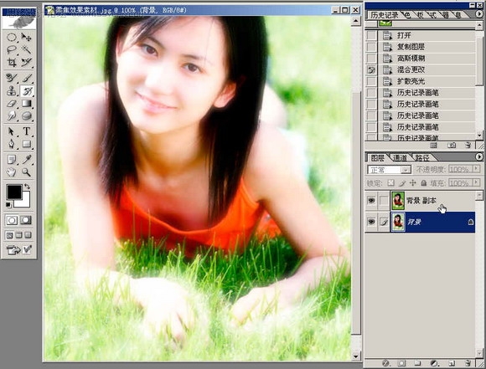Delete the current history state
486x369 pixels.
click(x=468, y=146)
